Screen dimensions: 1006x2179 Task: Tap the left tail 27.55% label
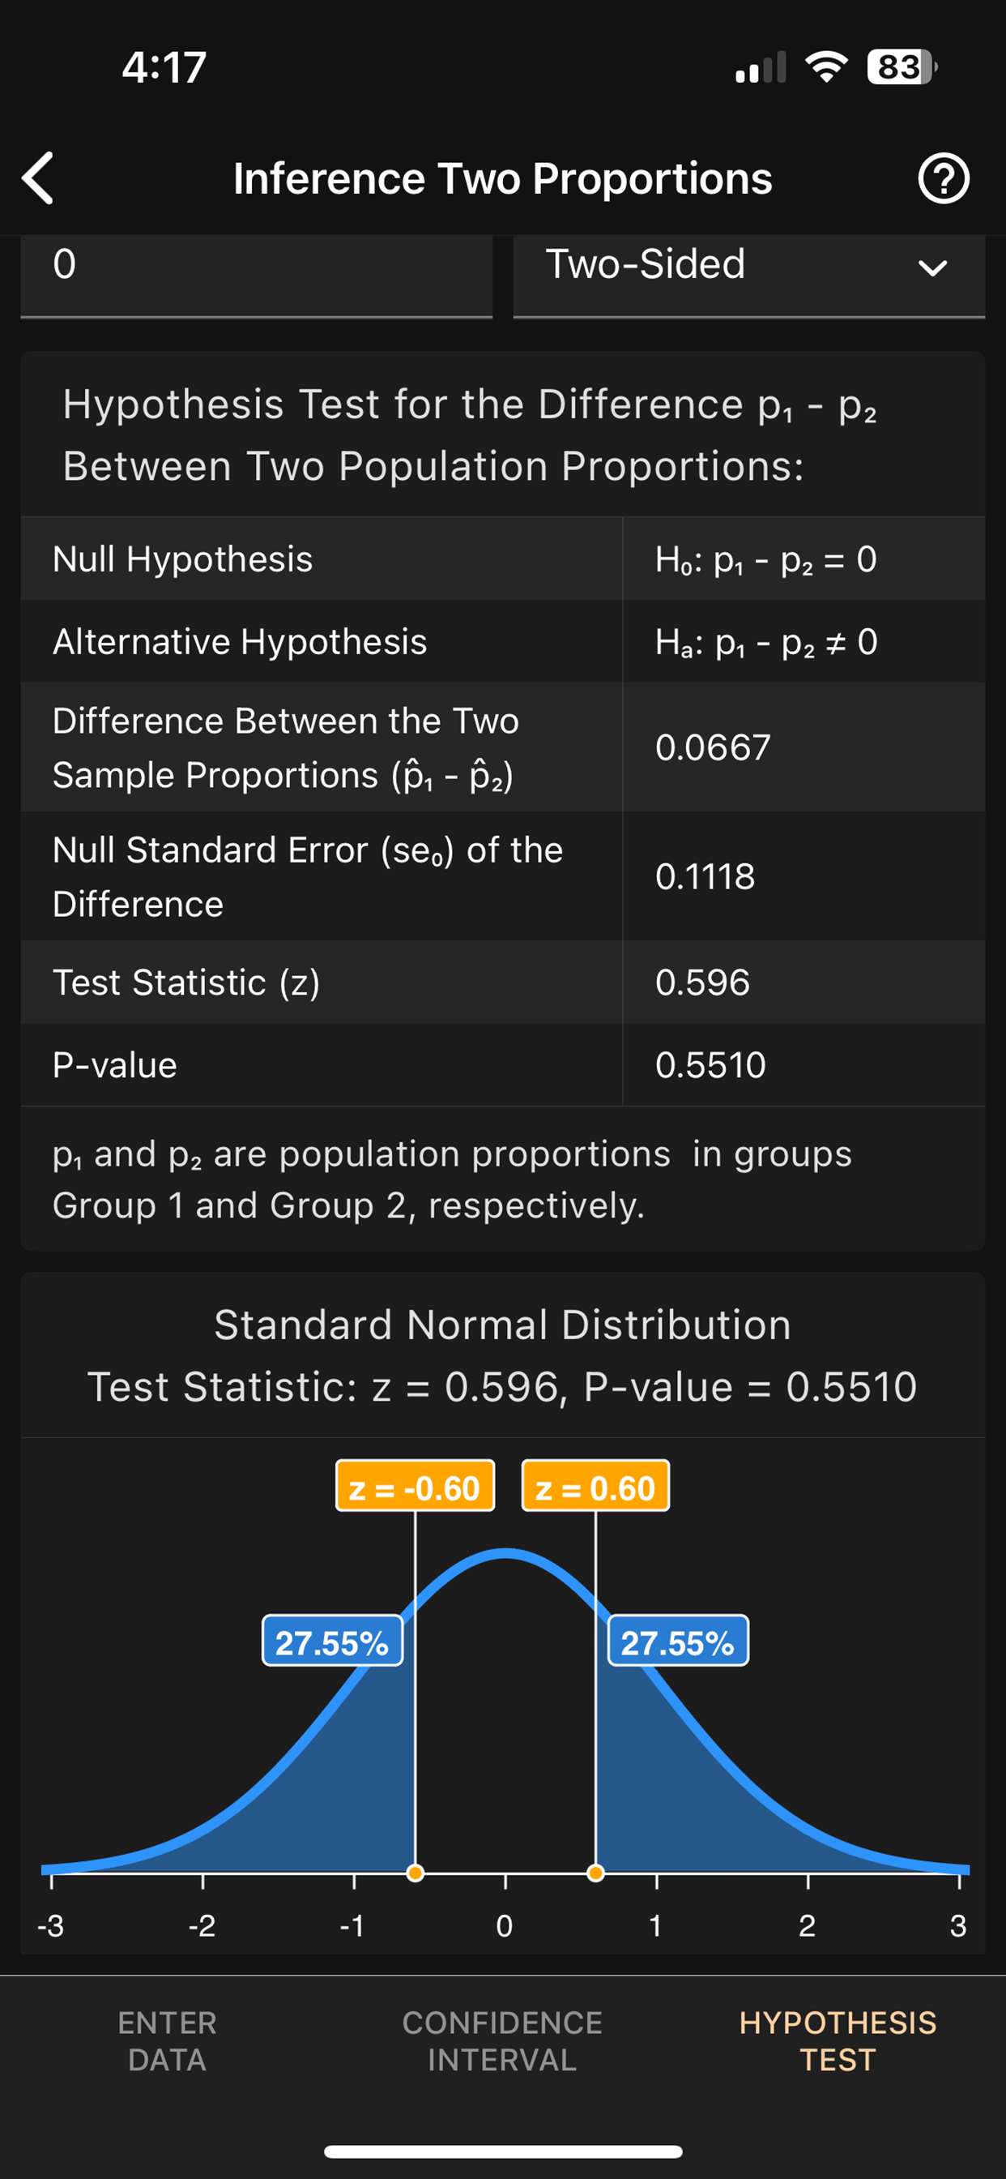coord(332,1642)
